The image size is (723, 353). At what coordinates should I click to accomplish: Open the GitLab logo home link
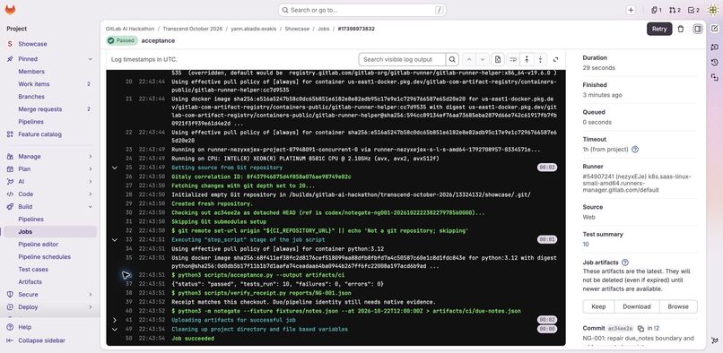tap(10, 10)
